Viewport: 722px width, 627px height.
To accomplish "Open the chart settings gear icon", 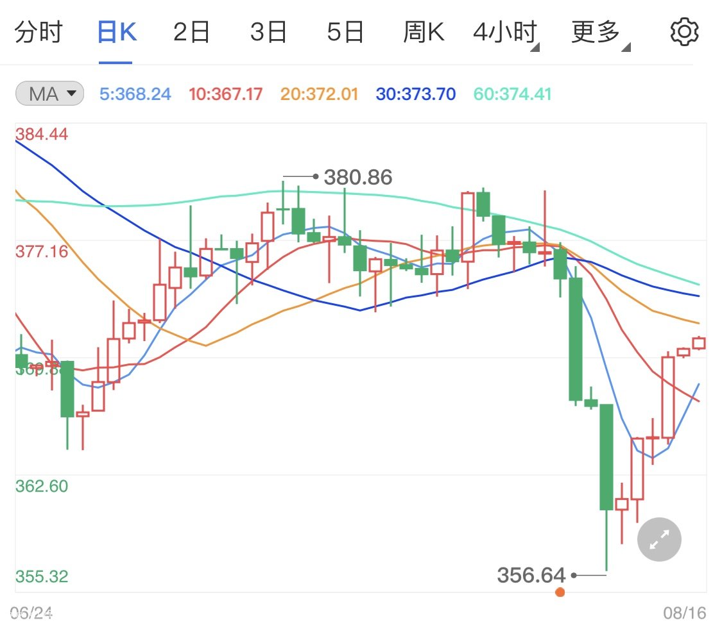I will tap(684, 31).
